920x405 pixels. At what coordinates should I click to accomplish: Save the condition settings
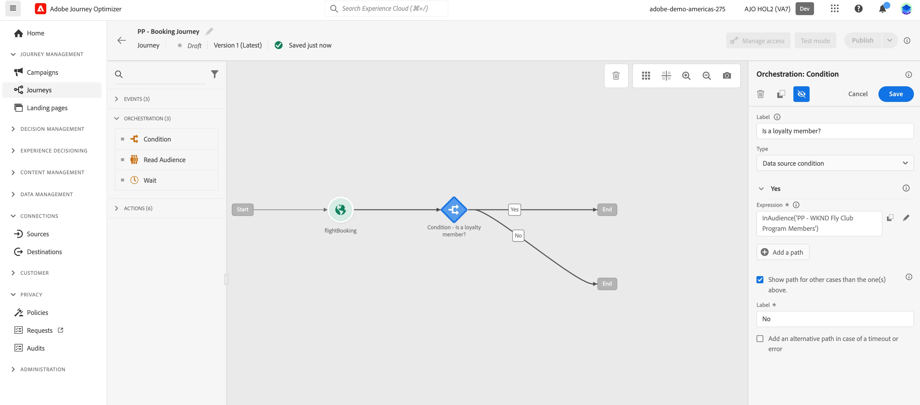click(896, 94)
